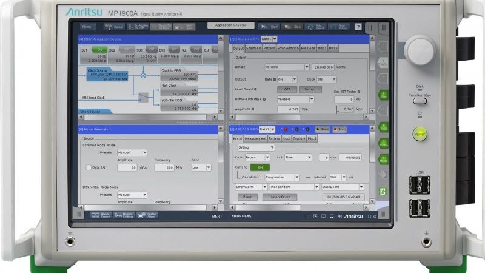Toggle the SJ2 Off switch
The width and height of the screenshot is (485, 273).
click(x=127, y=50)
